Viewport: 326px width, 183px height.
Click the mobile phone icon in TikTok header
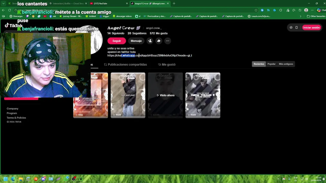[x=296, y=27]
